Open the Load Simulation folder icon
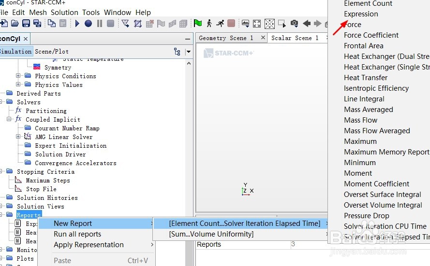This screenshot has height=266, width=430. (15, 24)
